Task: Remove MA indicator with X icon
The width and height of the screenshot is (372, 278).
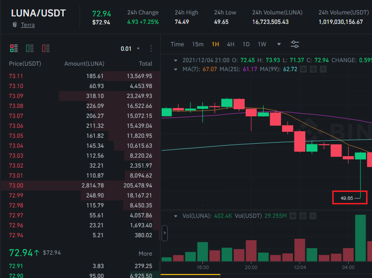Action: coord(323,69)
